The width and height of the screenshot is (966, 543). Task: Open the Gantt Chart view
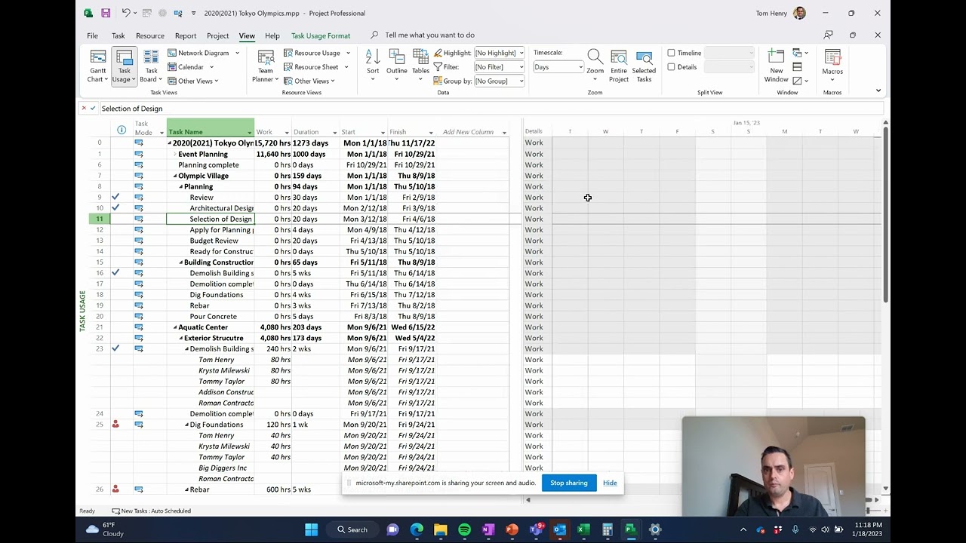tap(97, 66)
